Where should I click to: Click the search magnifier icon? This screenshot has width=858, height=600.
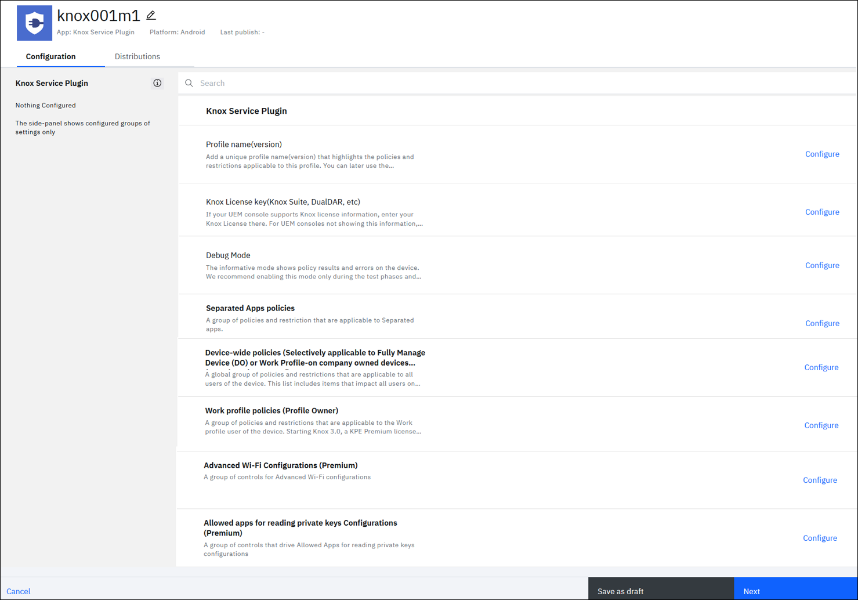189,83
